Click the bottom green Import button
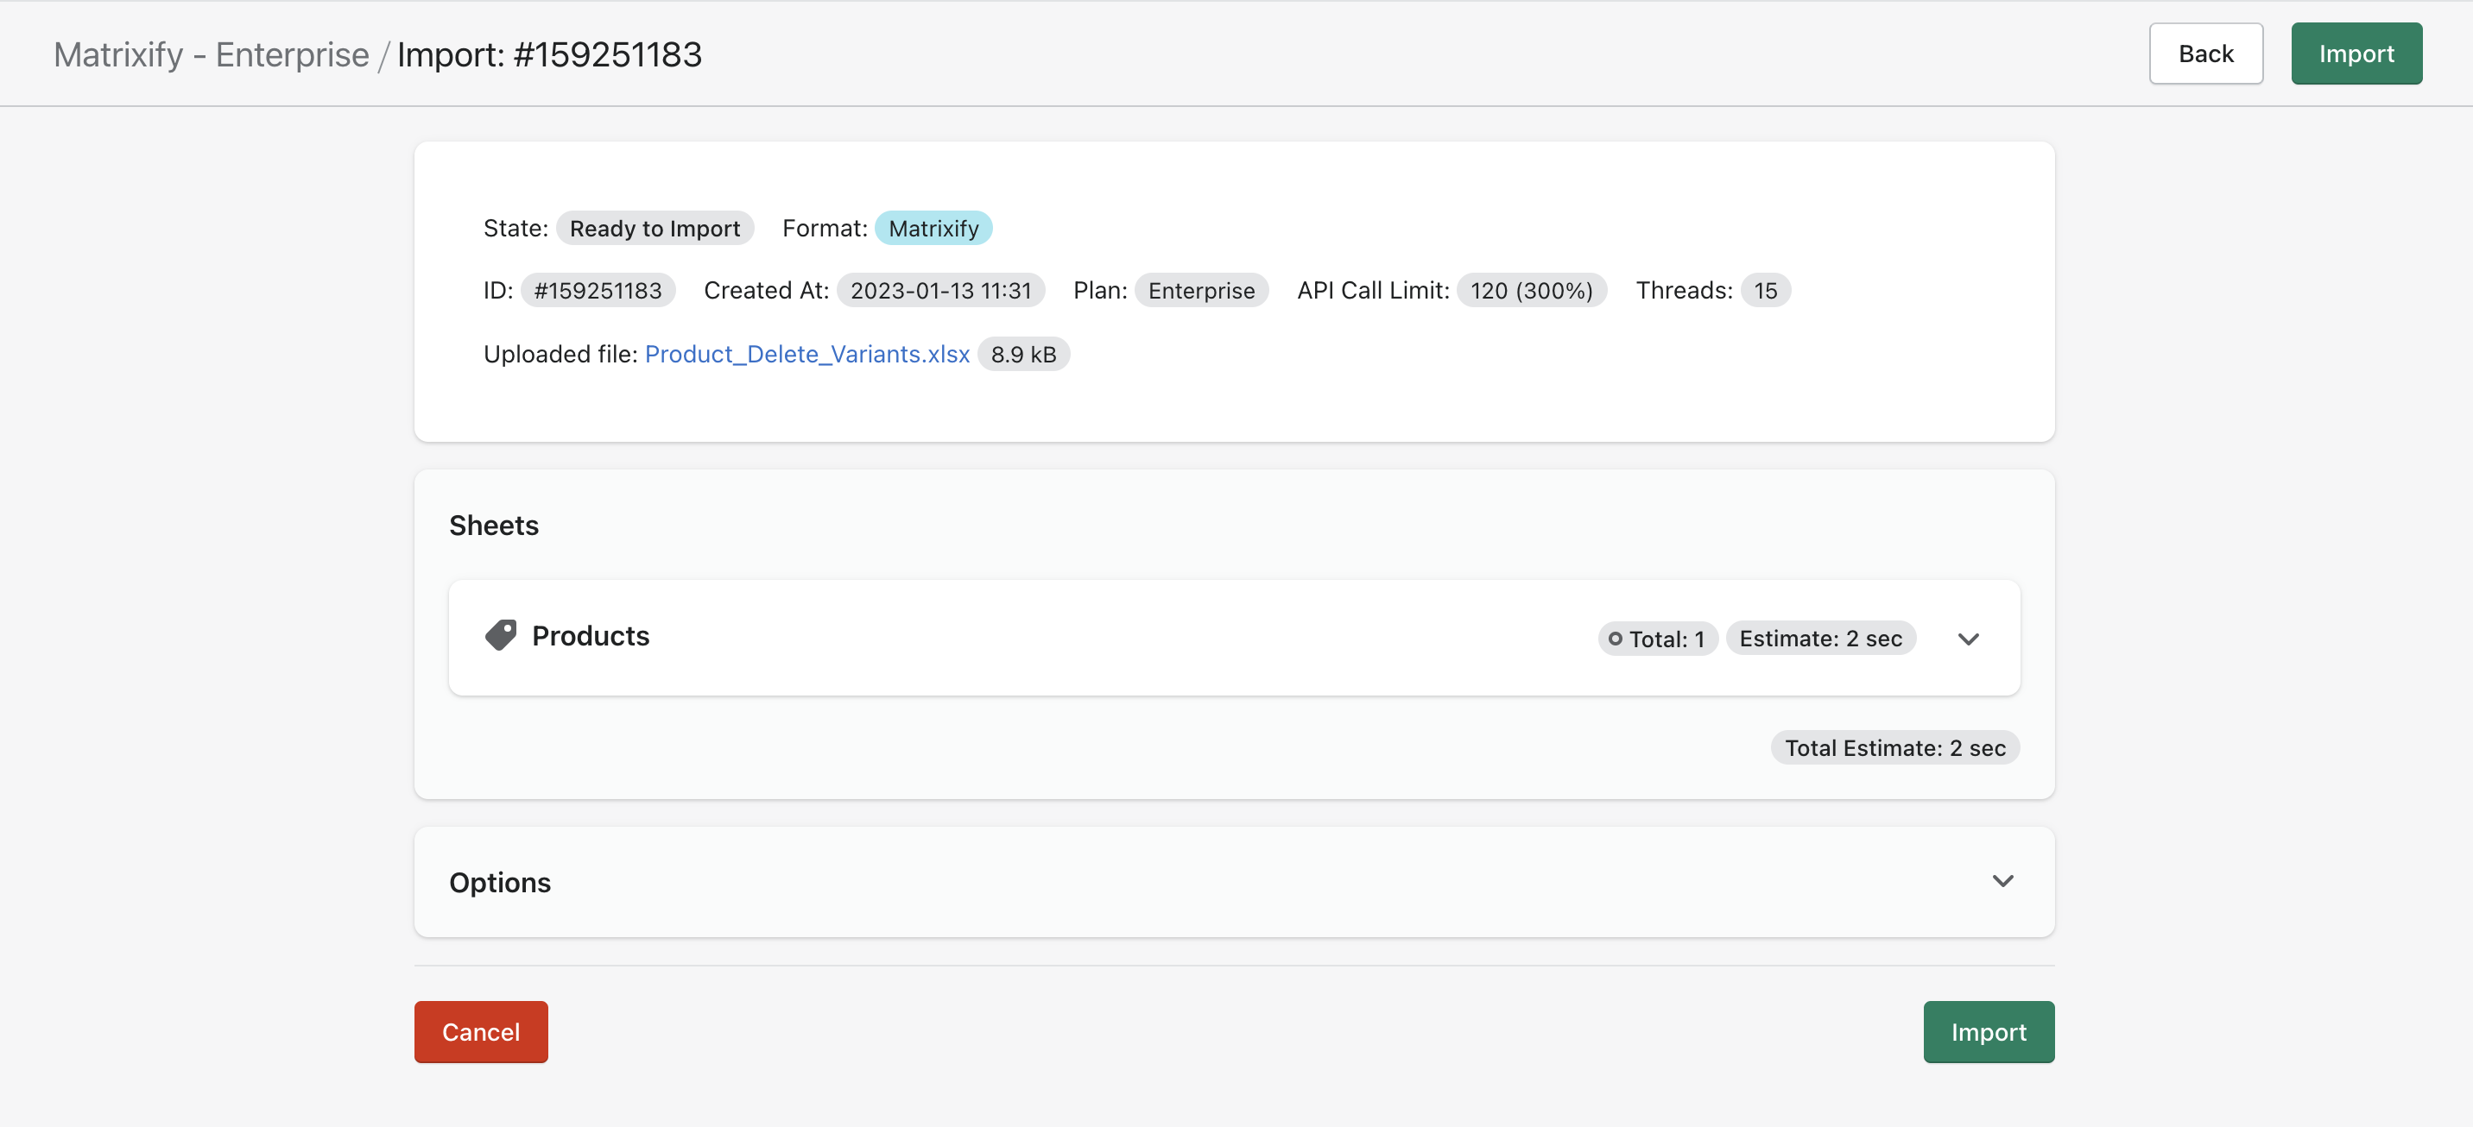Image resolution: width=2473 pixels, height=1127 pixels. coord(1989,1032)
